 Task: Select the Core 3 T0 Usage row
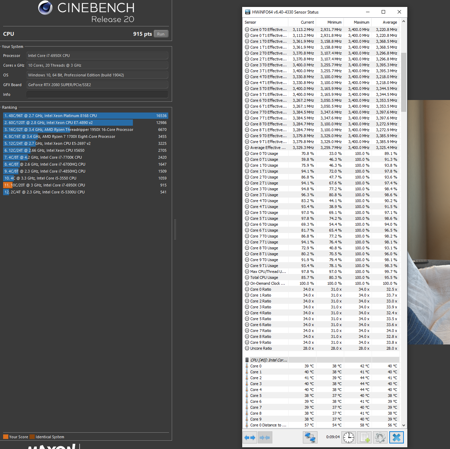[322, 189]
